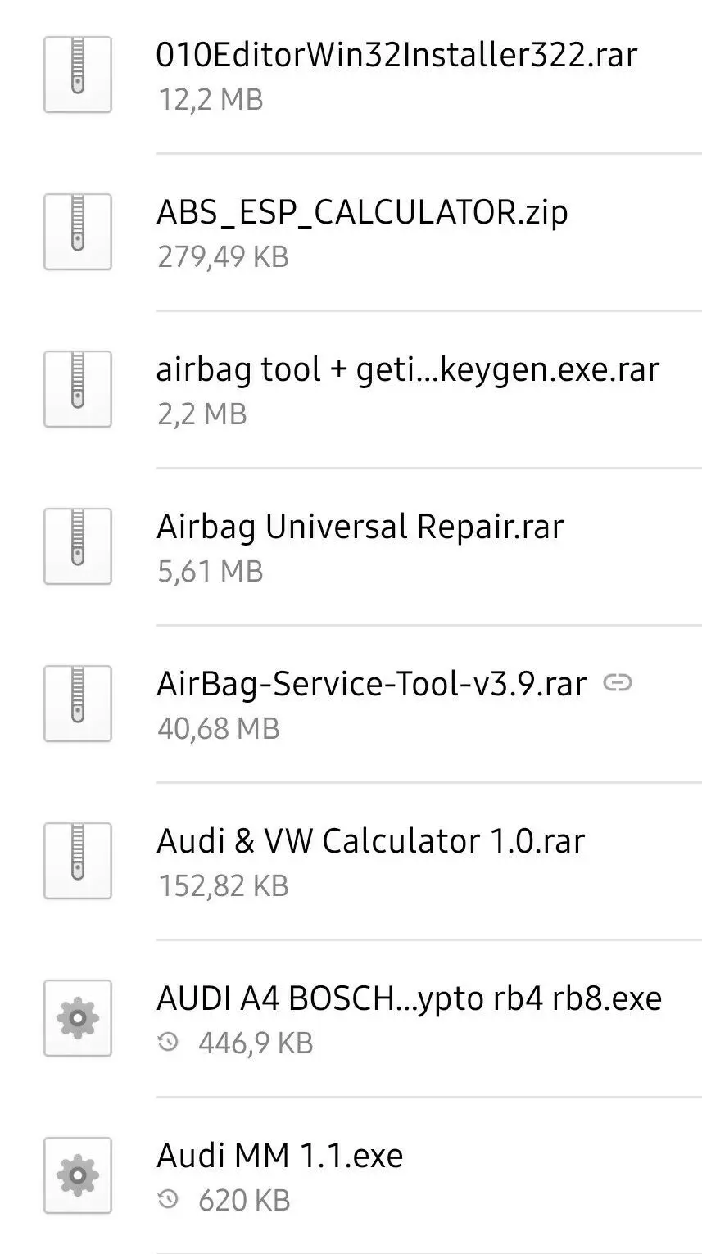
Task: Tap the archive icon beside airbag tool keygen file
Action: (78, 389)
